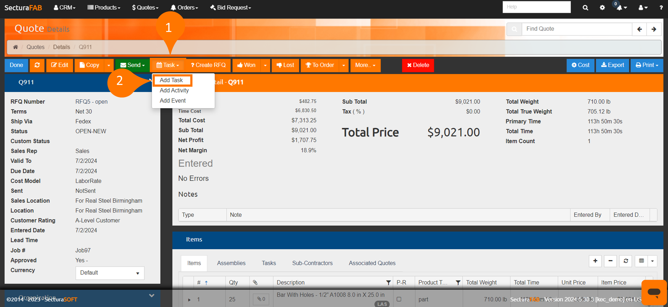Expand row 1 in the Items grid

tap(189, 300)
